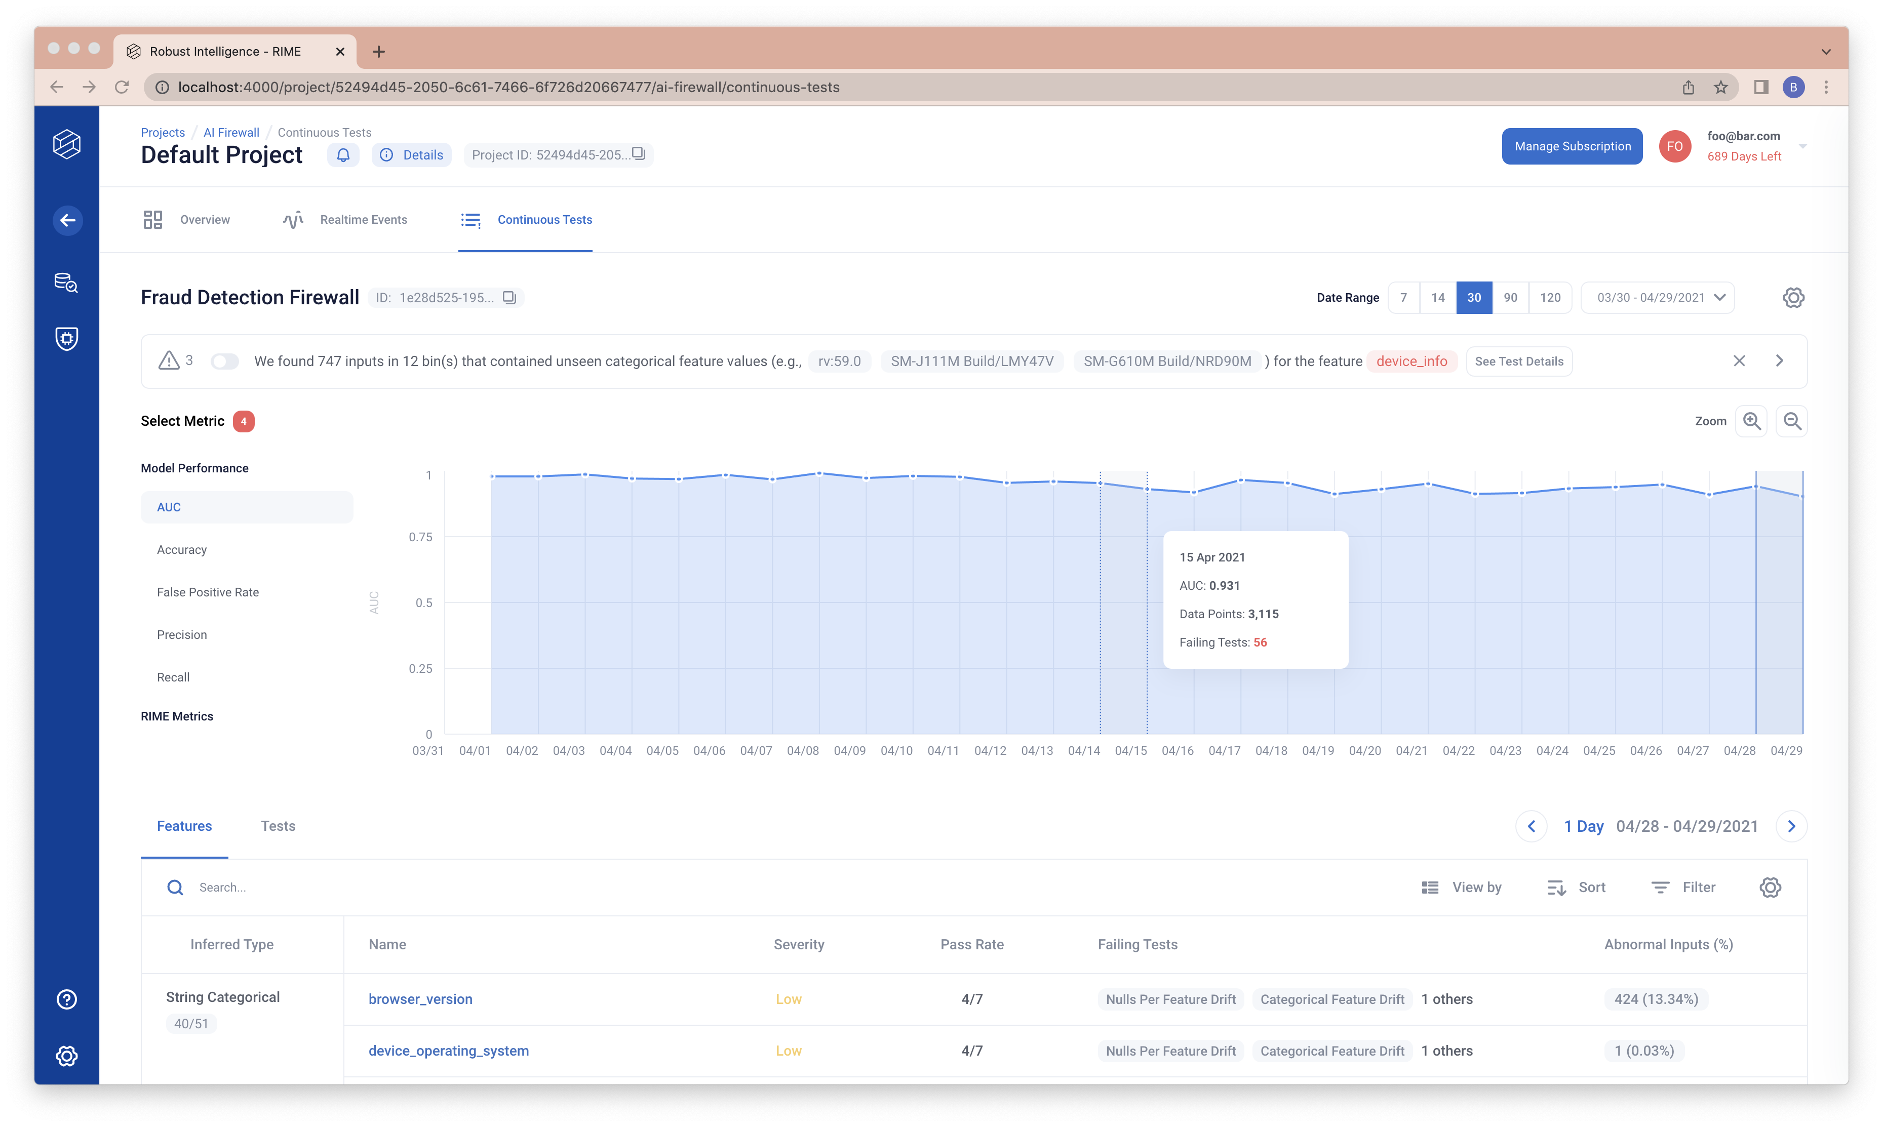Set Date Range to 7 days
This screenshot has height=1127, width=1883.
tap(1404, 298)
